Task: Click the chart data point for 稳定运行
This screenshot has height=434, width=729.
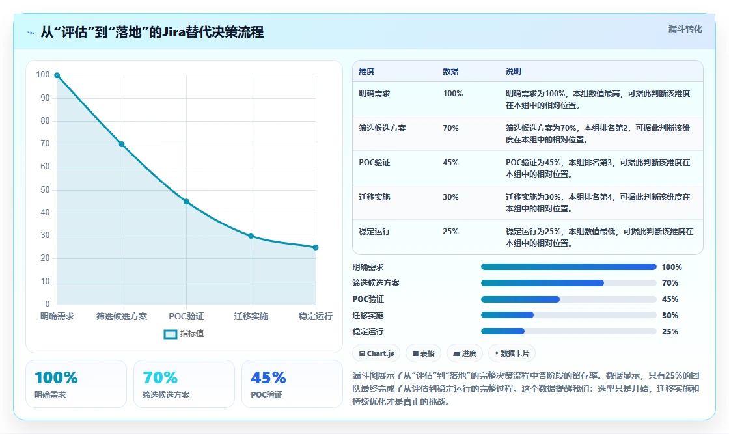Action: [316, 247]
